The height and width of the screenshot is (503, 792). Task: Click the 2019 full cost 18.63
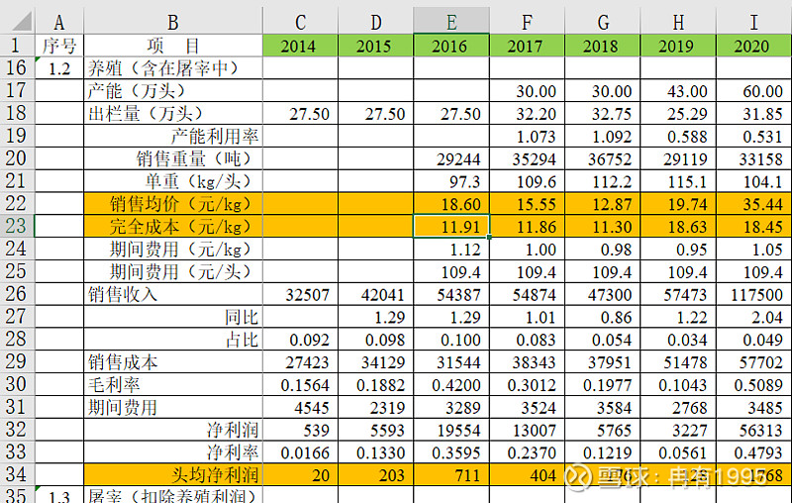(678, 226)
